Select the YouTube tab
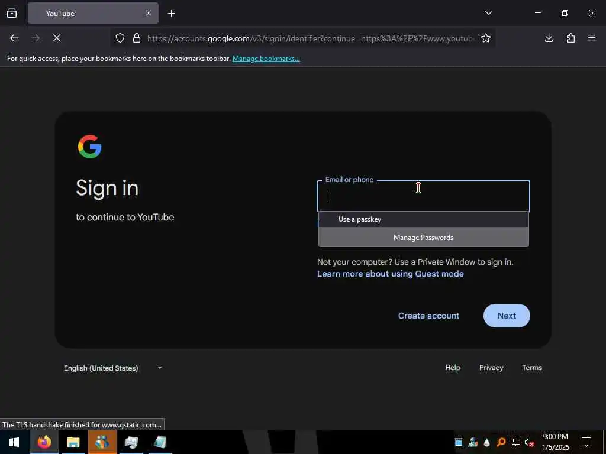 pos(93,13)
